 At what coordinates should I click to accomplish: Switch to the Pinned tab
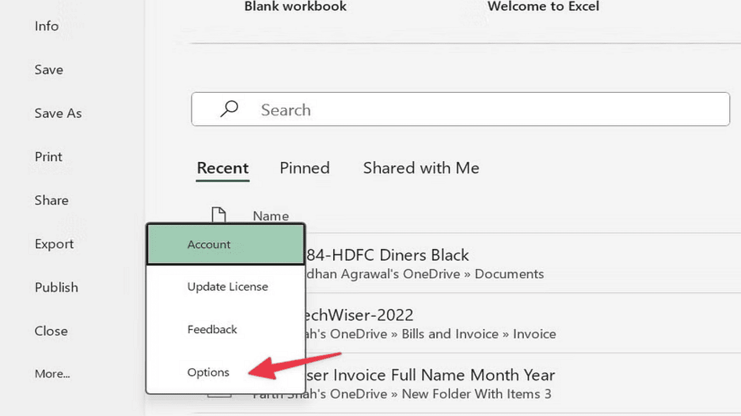[x=305, y=168]
